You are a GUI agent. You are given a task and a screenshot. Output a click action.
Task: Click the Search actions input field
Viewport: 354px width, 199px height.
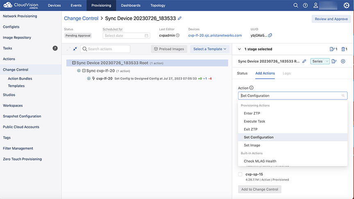pos(105,49)
